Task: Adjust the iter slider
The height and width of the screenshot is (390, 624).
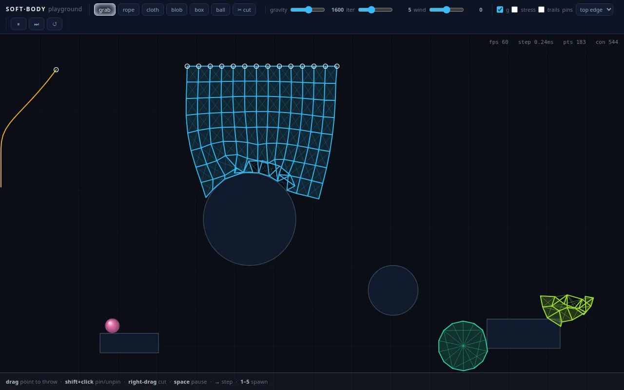Action: point(375,10)
